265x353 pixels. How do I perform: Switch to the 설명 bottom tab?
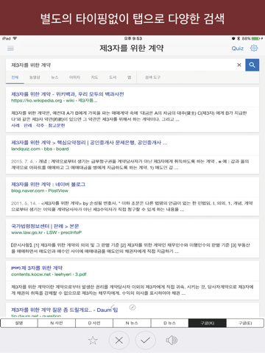19,323
